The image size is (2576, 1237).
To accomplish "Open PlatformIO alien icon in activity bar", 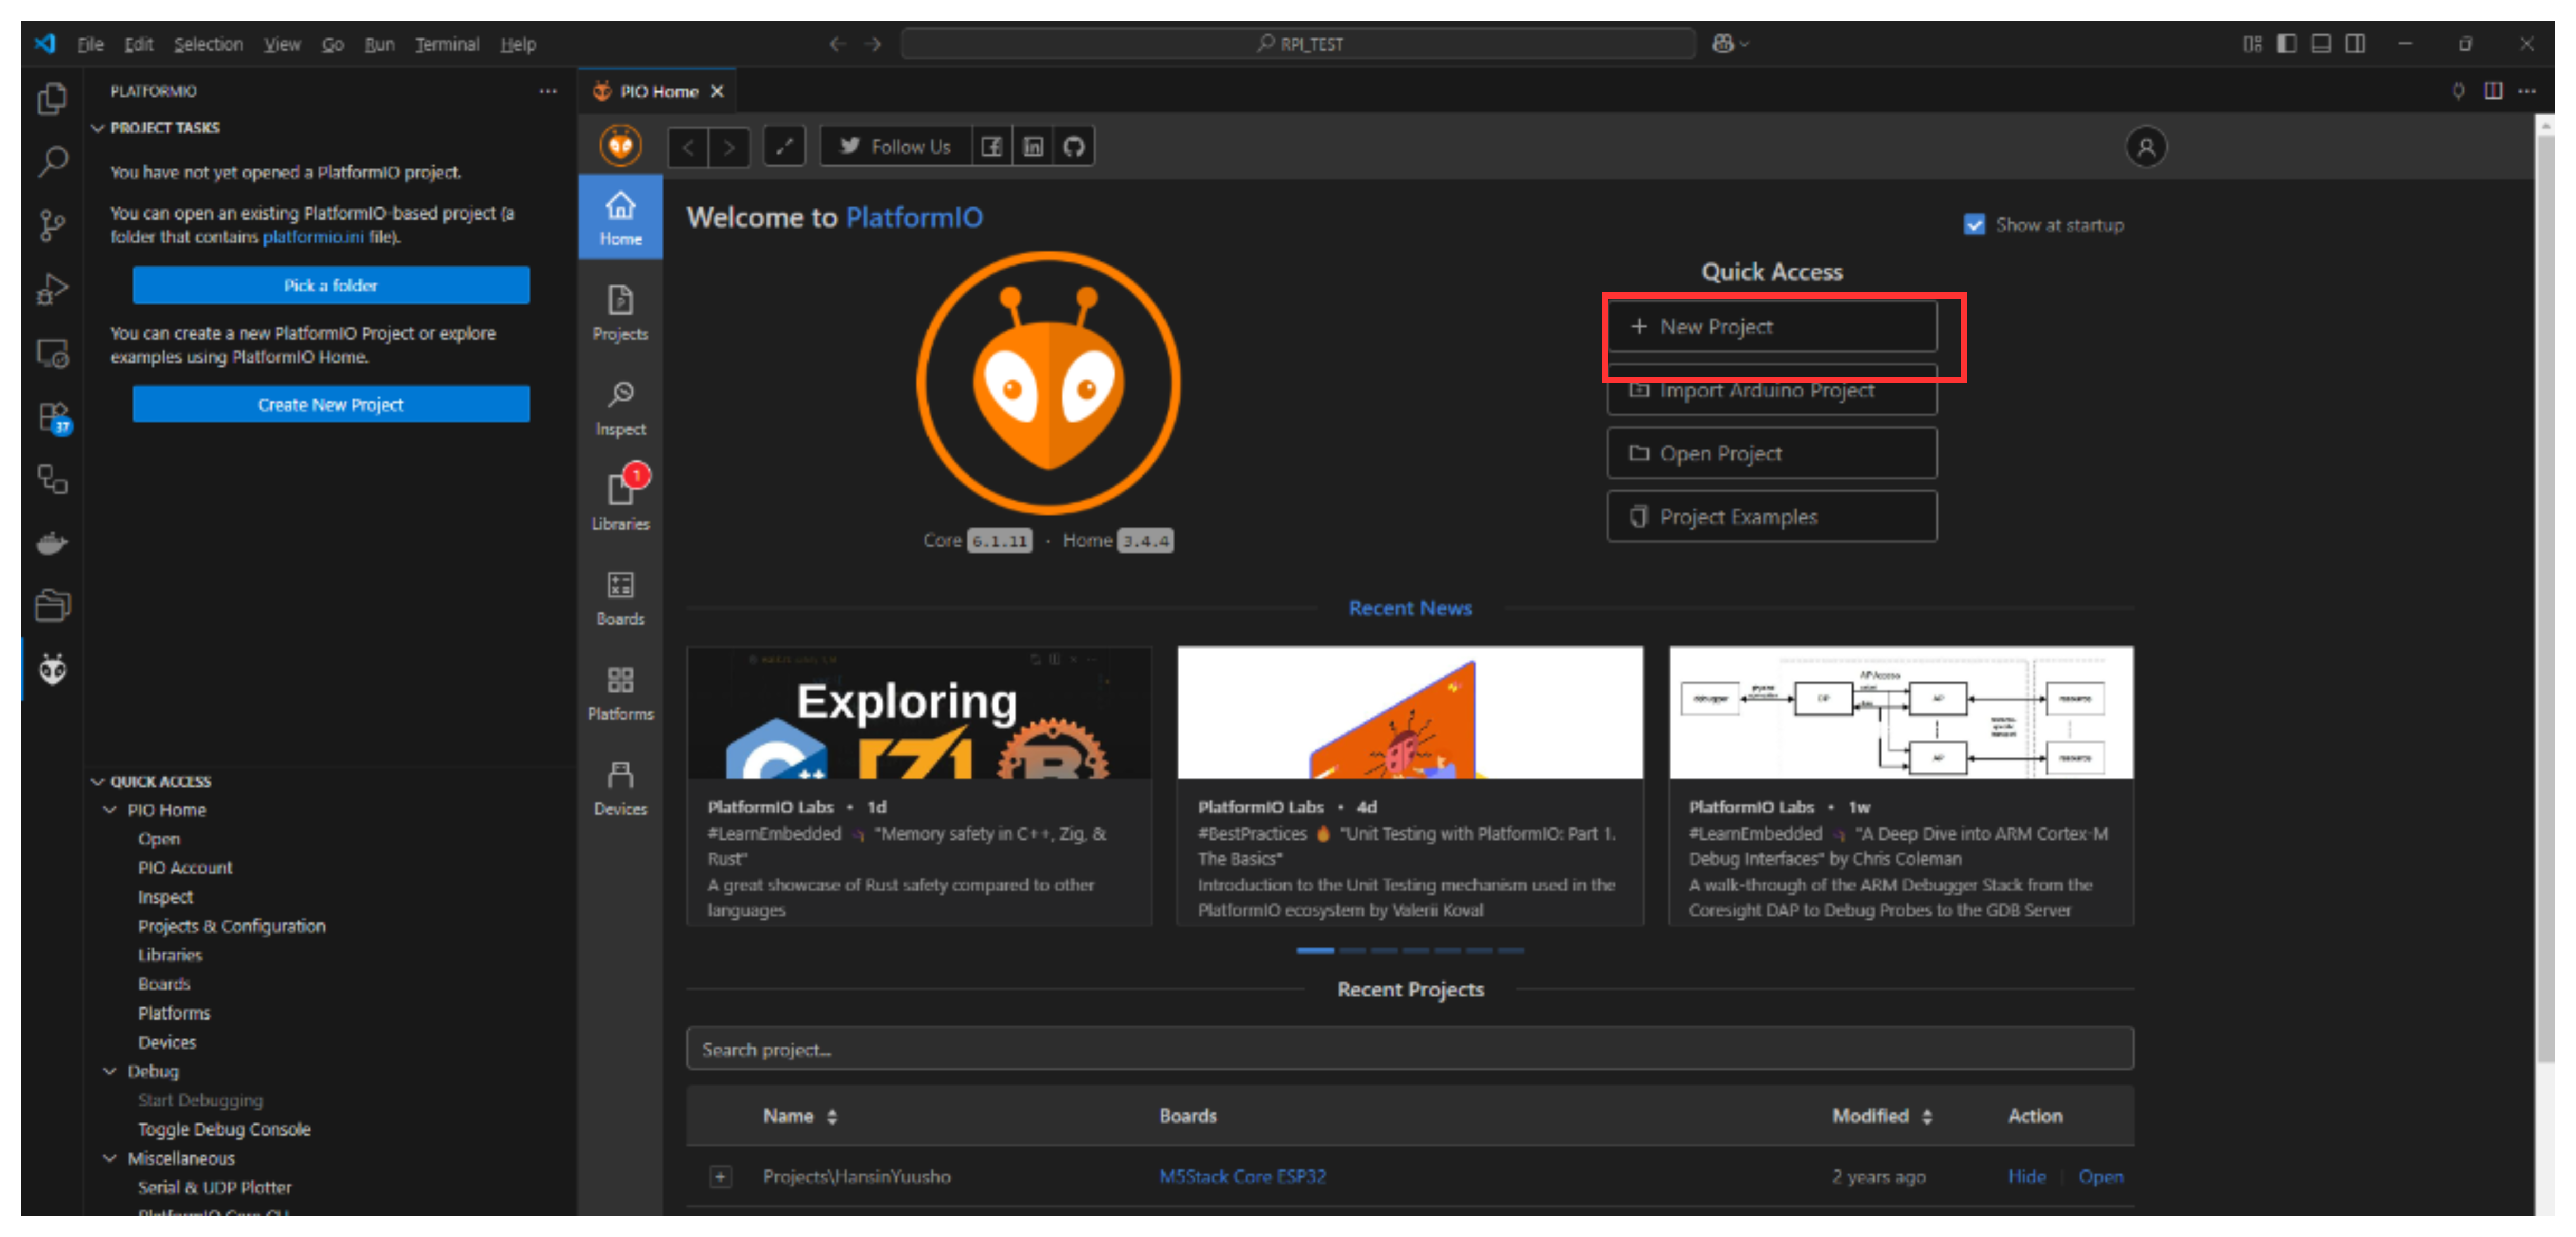I will pyautogui.click(x=52, y=669).
